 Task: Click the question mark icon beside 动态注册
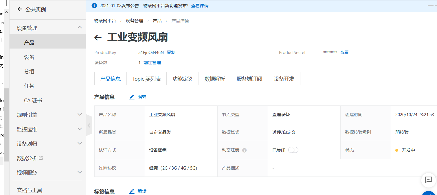point(245,150)
